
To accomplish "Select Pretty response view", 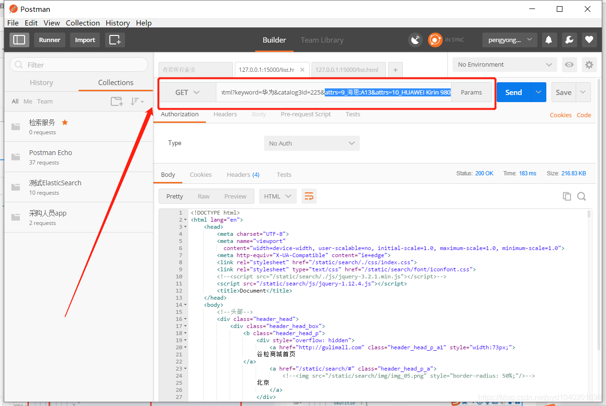I will [x=174, y=196].
